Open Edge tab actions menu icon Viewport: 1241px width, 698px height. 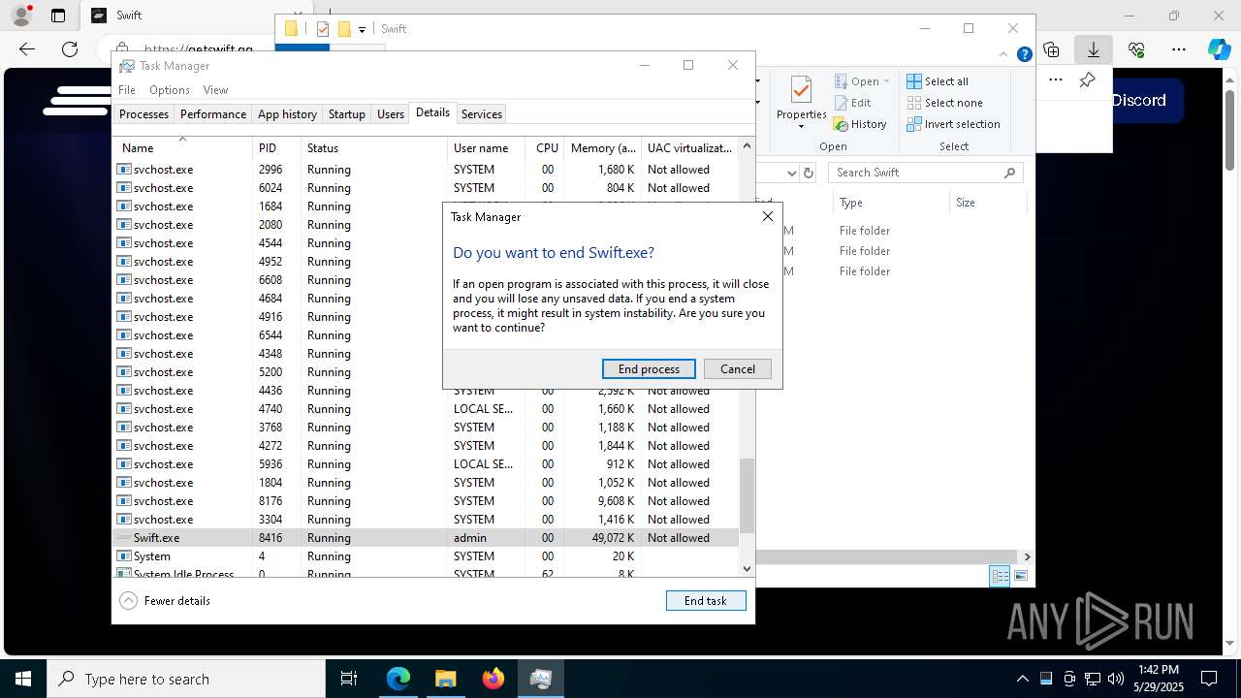[58, 16]
